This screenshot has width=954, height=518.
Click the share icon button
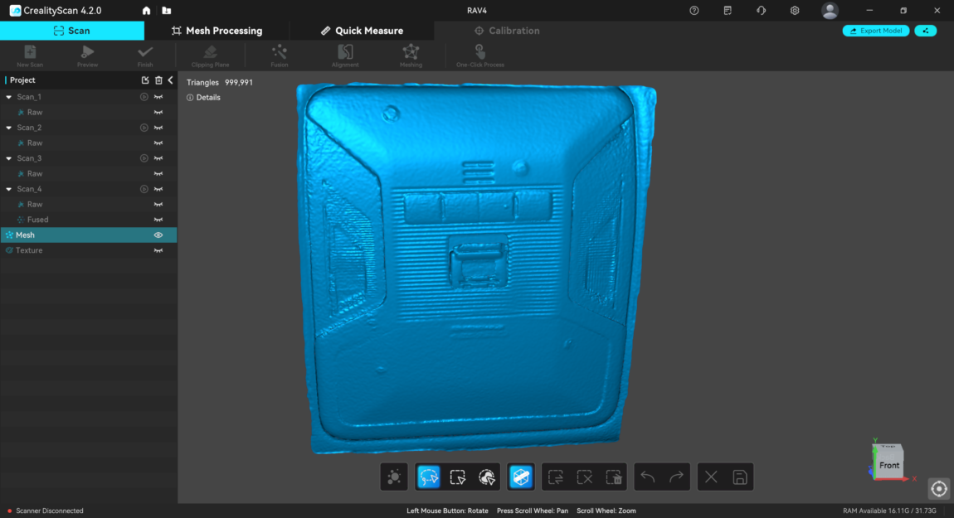point(925,31)
